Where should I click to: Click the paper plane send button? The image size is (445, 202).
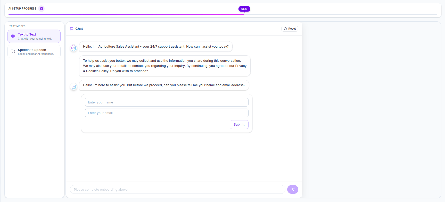[x=293, y=189]
